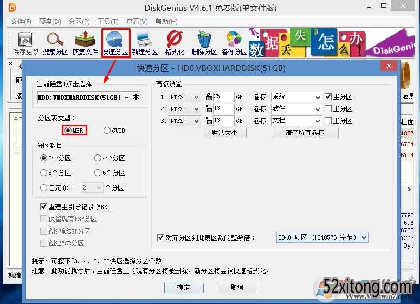The width and height of the screenshot is (420, 304).
Task: Toggle the unlock icon for partition 2 size
Action: [209, 108]
